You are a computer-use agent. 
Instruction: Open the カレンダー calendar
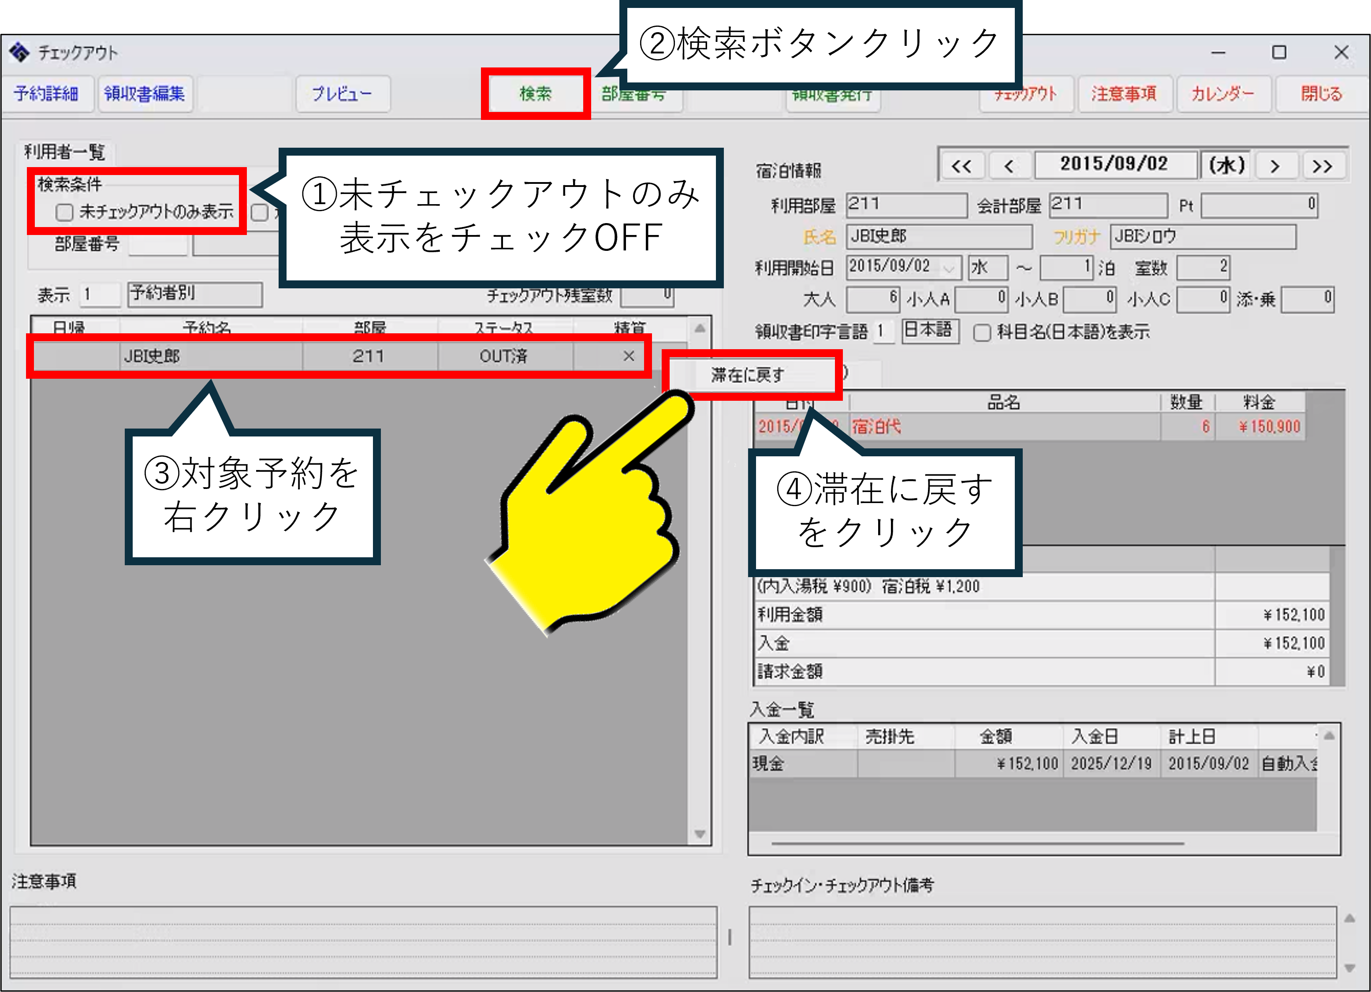(x=1222, y=94)
